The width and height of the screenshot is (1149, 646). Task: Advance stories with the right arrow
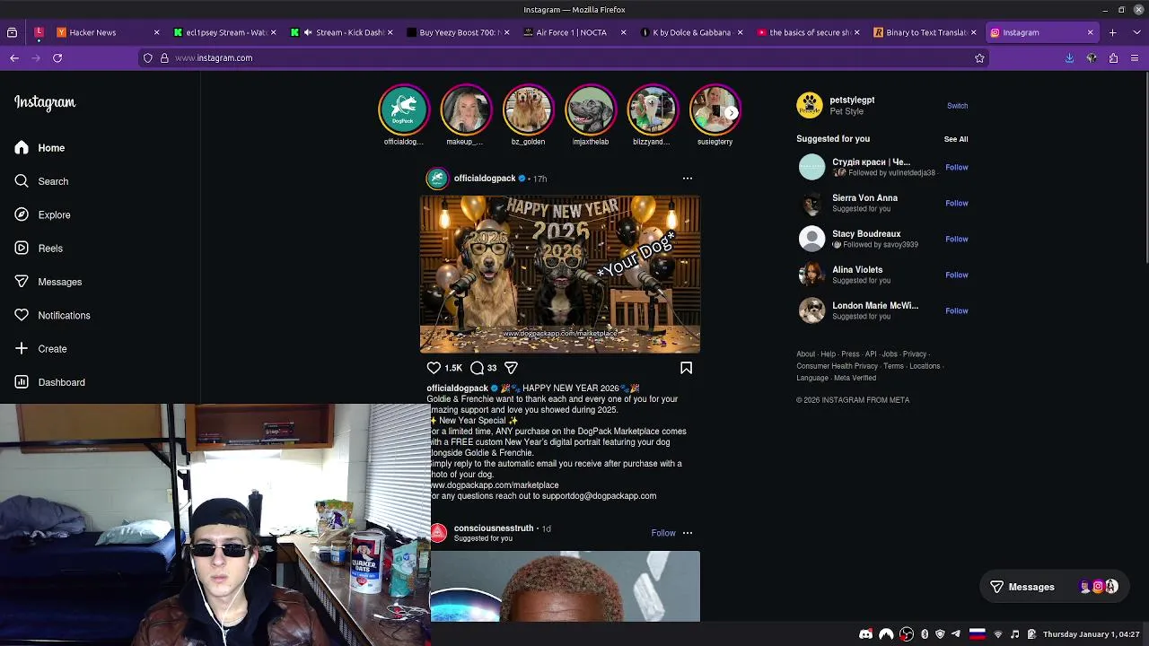[732, 113]
